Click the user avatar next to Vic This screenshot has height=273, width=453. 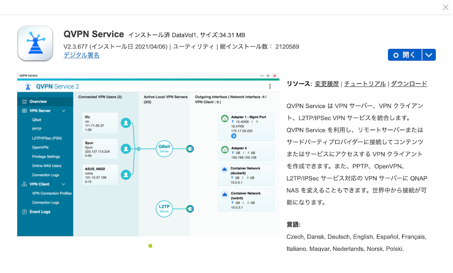tap(126, 123)
